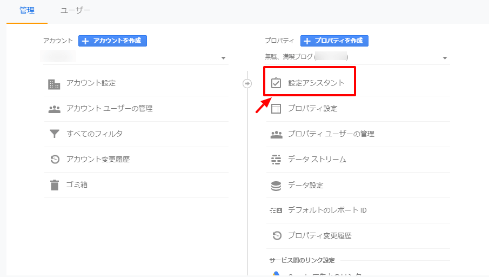Open the account selector dropdown arrow
The height and width of the screenshot is (277, 489).
coord(223,58)
